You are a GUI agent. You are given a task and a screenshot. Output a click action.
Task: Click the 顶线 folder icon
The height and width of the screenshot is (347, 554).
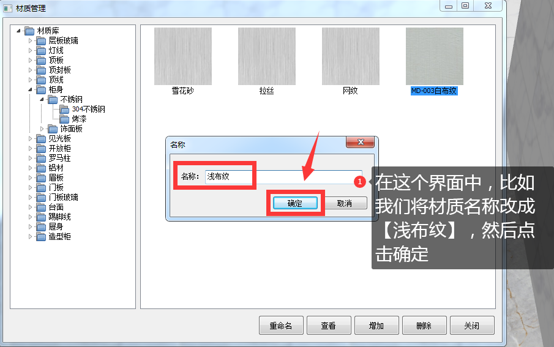tap(41, 80)
